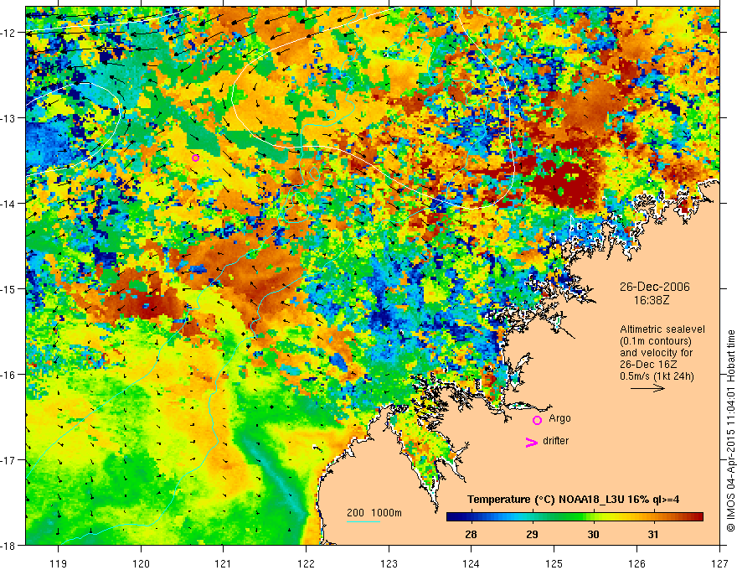Click the 0.5m/s velocity scale arrow
The width and height of the screenshot is (737, 570).
(647, 388)
